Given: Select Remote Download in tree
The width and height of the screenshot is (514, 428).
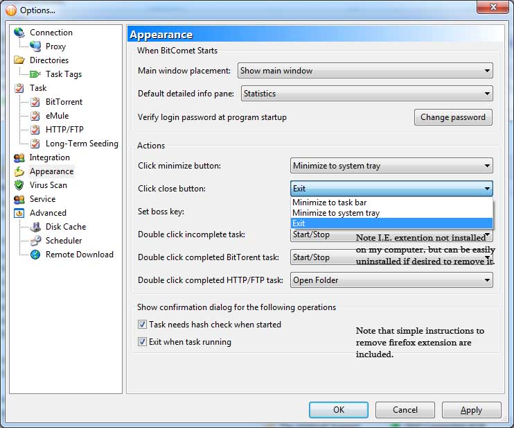Looking at the screenshot, I should click(x=80, y=255).
